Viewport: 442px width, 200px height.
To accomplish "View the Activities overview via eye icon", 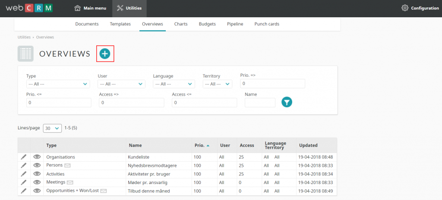I will [37, 174].
